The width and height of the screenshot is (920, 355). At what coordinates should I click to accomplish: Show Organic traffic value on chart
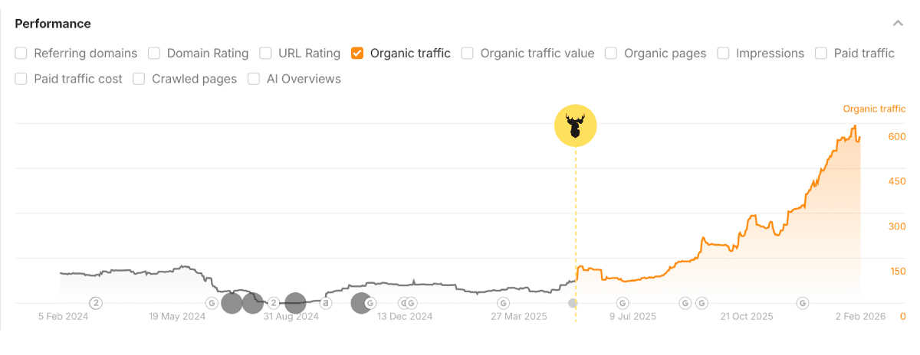(468, 54)
